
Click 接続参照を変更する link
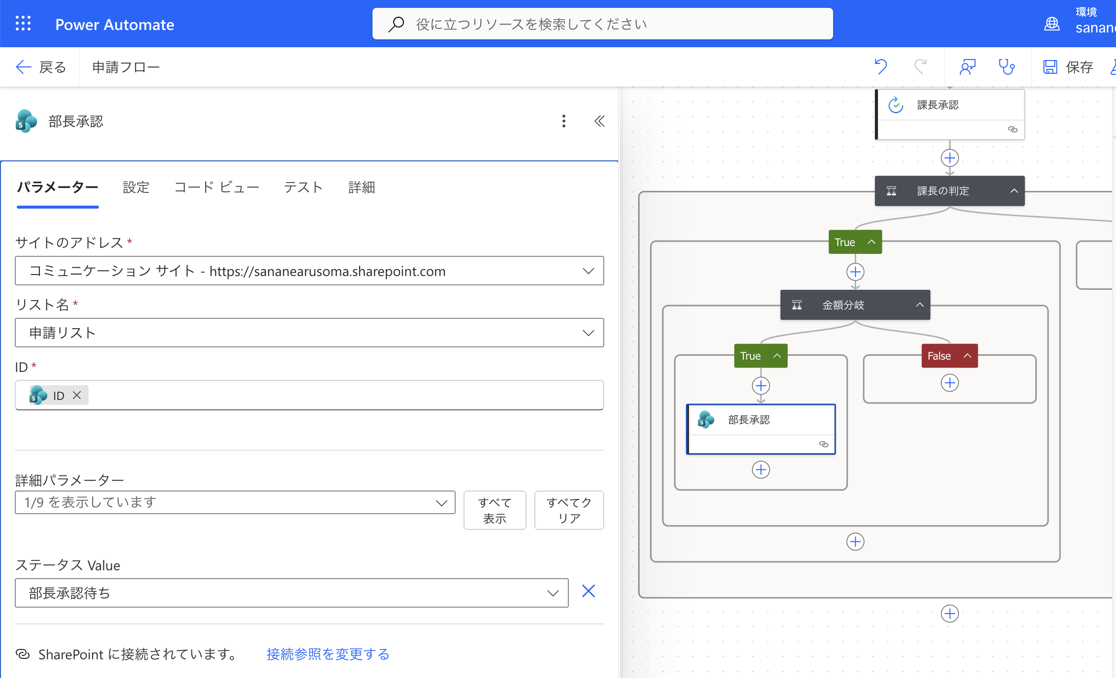tap(328, 654)
